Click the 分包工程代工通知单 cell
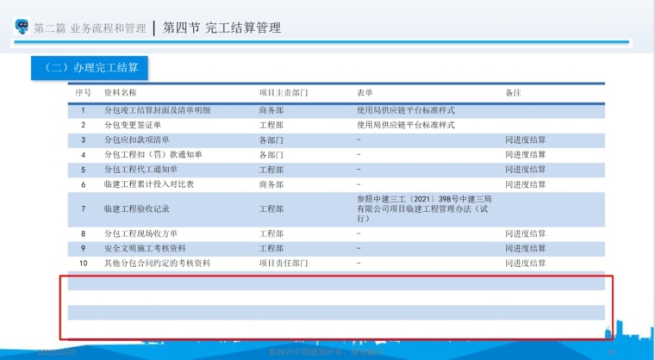This screenshot has width=655, height=360. tap(140, 170)
